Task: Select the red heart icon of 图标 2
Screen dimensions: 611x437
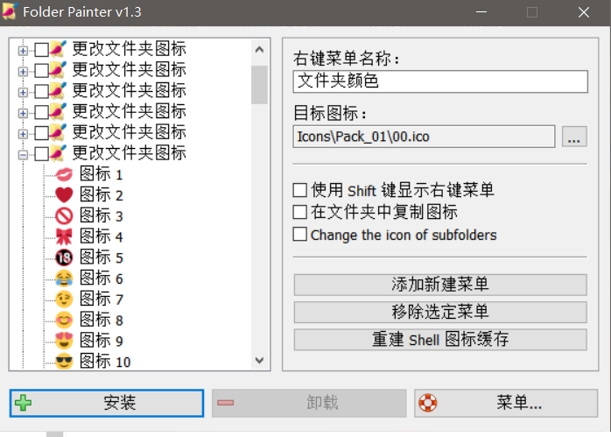Action: [64, 195]
